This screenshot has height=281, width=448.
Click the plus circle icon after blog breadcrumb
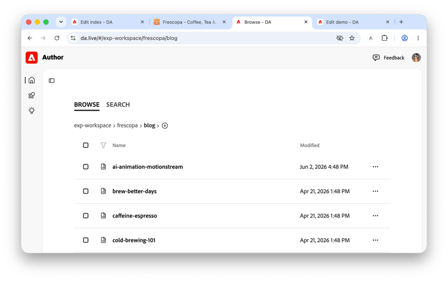(x=165, y=126)
